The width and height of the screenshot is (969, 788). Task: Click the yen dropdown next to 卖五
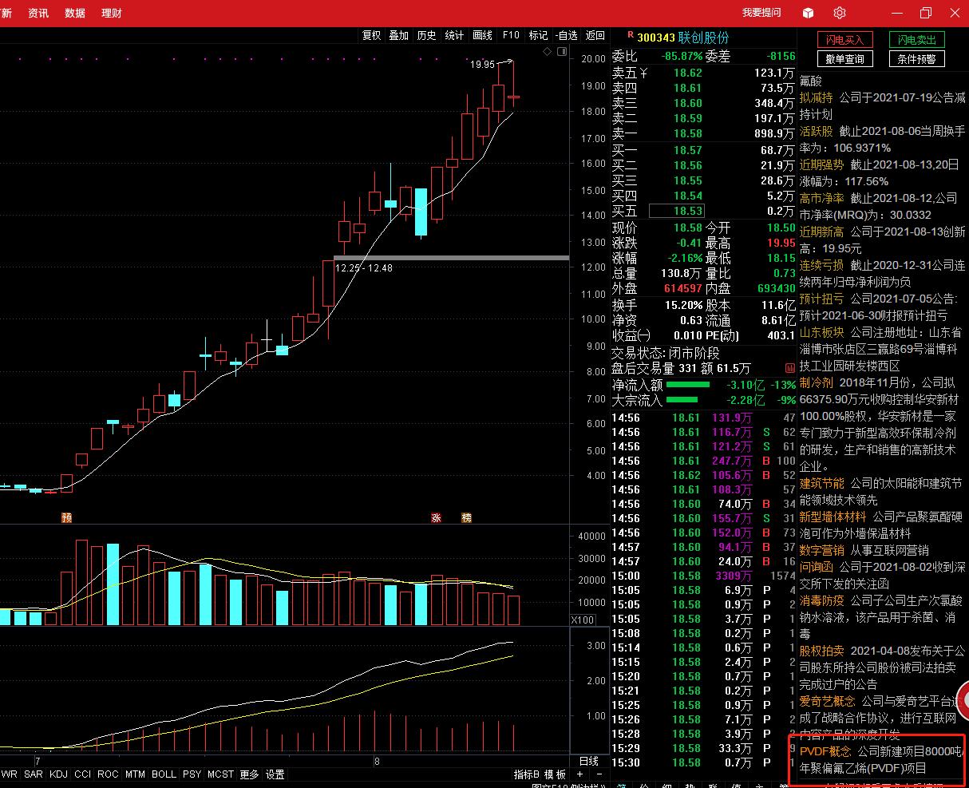click(643, 73)
